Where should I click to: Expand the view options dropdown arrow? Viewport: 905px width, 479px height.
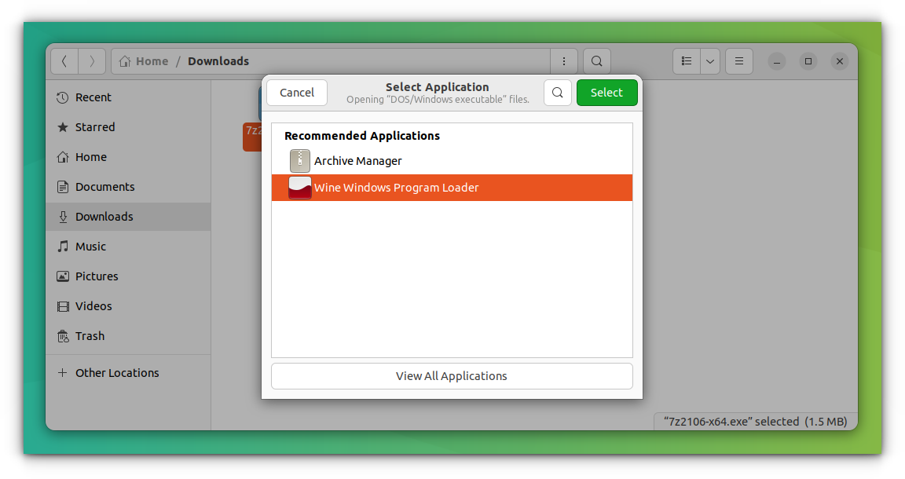(x=710, y=60)
